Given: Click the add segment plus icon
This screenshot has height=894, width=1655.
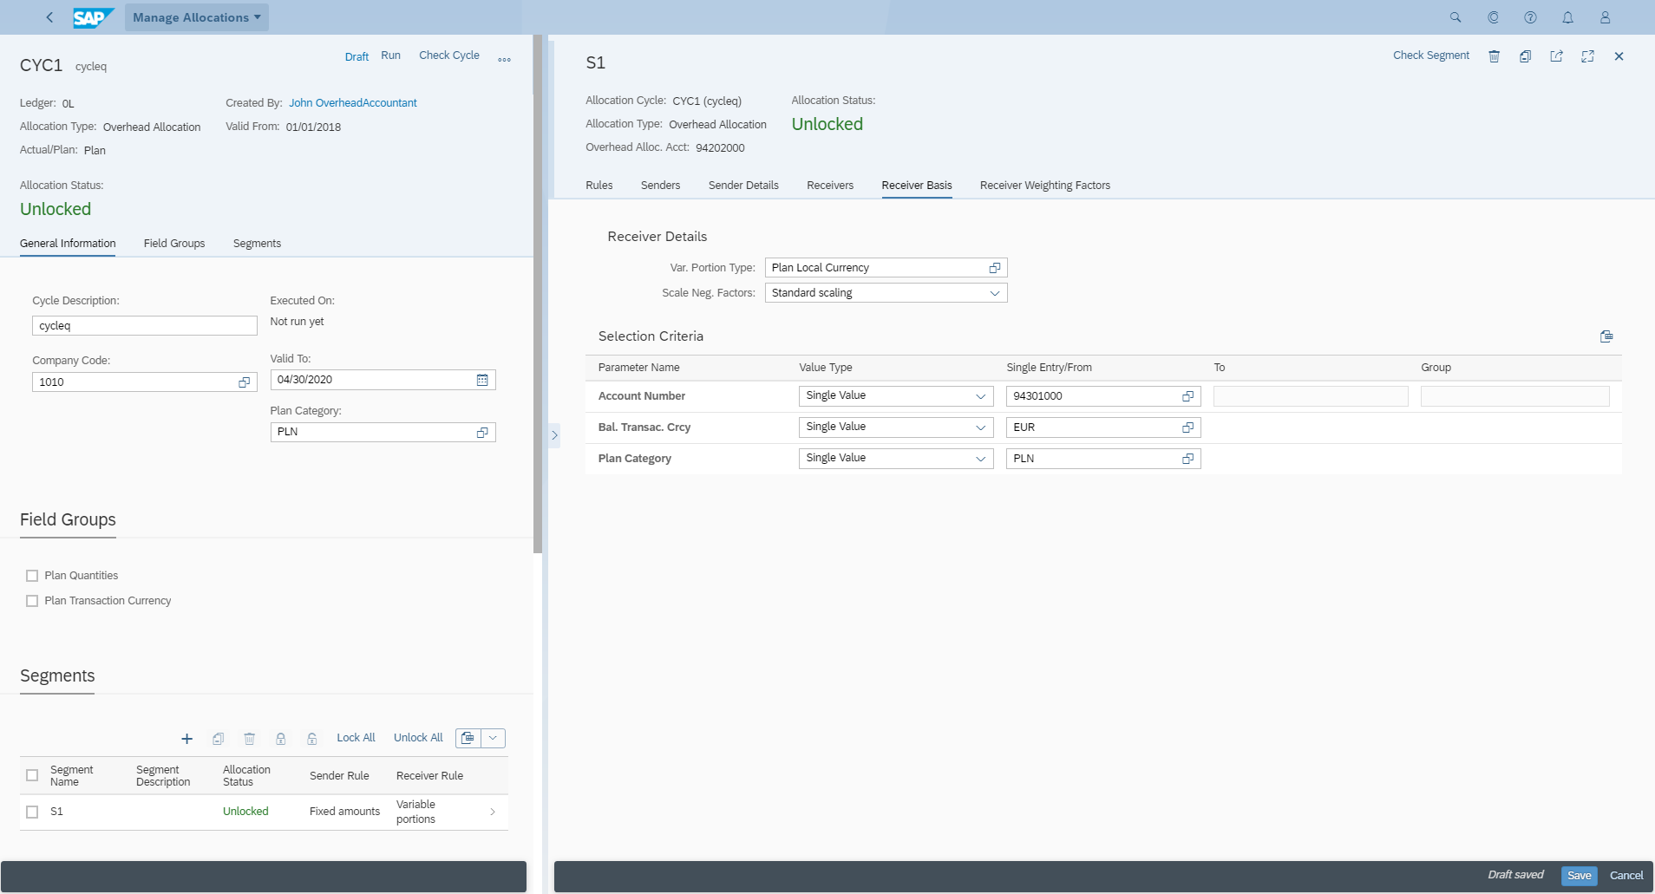Looking at the screenshot, I should [x=186, y=739].
